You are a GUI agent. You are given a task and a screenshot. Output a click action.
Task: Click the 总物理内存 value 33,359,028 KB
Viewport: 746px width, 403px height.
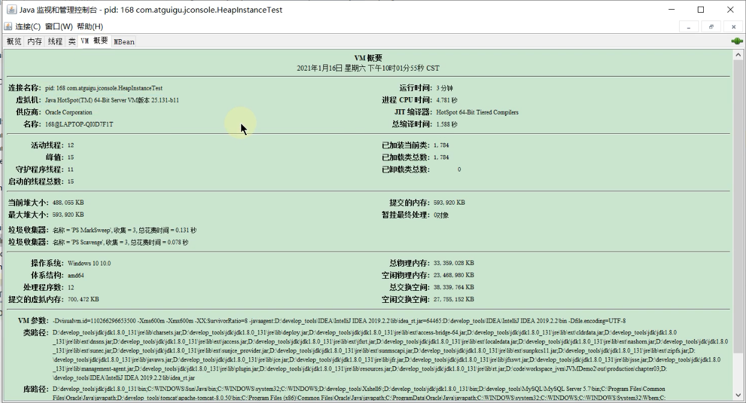click(454, 263)
